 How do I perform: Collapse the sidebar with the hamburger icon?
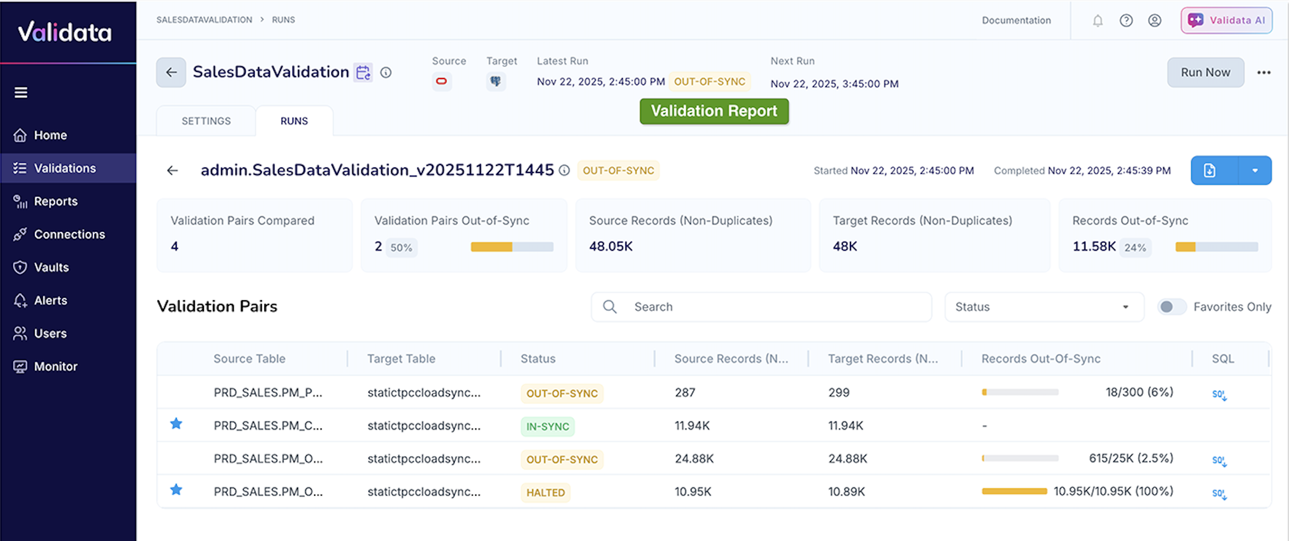pos(21,93)
